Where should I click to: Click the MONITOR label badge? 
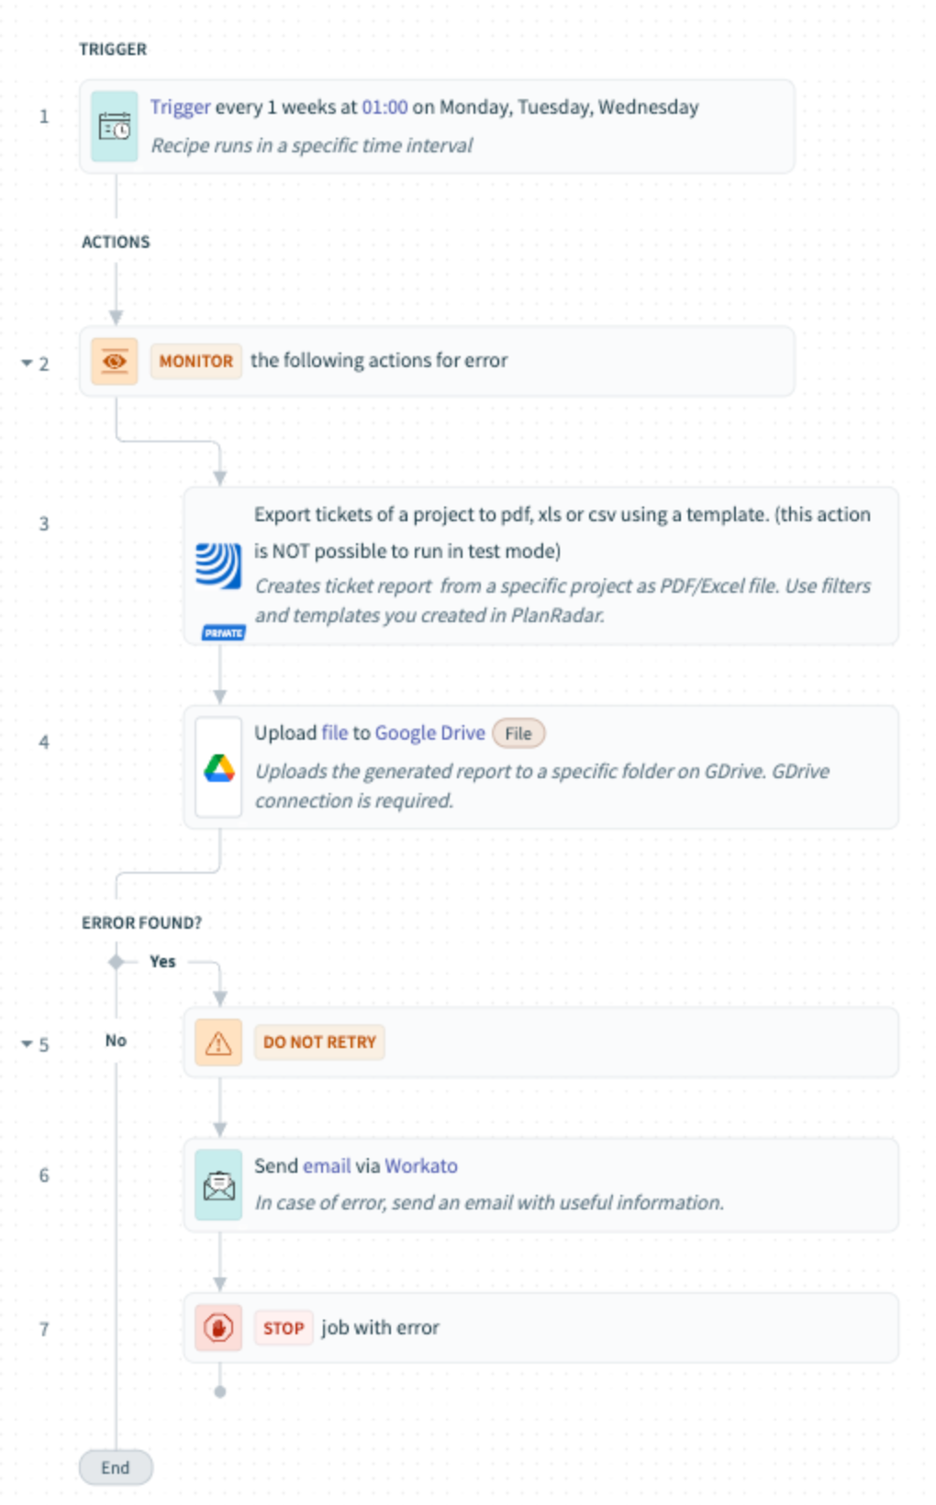[195, 362]
